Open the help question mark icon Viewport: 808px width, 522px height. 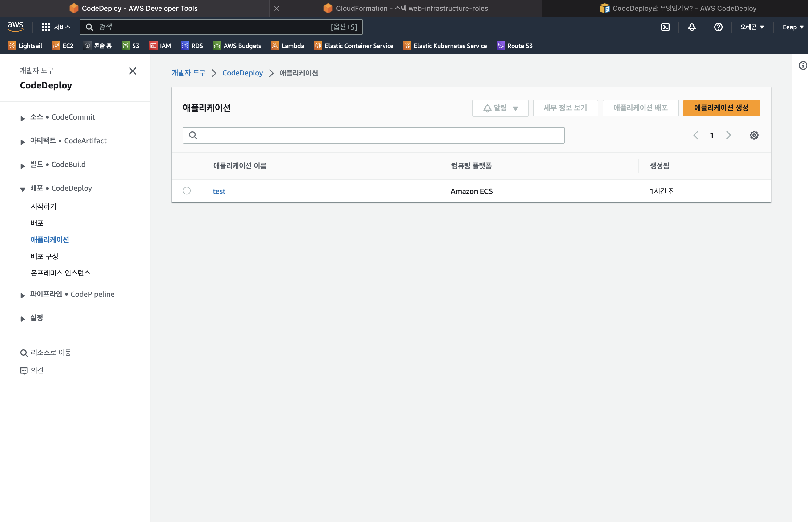coord(718,27)
